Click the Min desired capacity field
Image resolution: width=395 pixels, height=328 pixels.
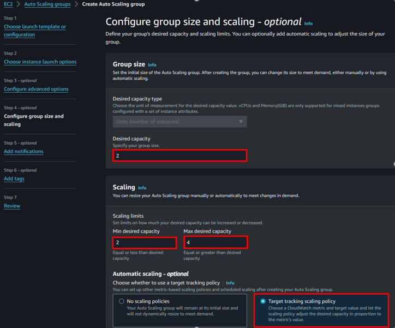145,243
